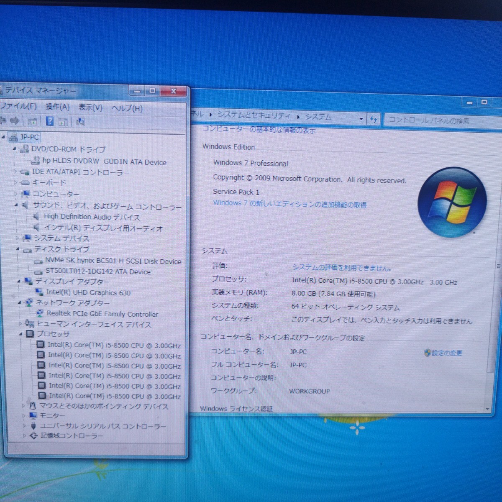The width and height of the screenshot is (502, 502).
Task: Click システムとセキュリティ in the breadcrumb
Action: pyautogui.click(x=254, y=115)
